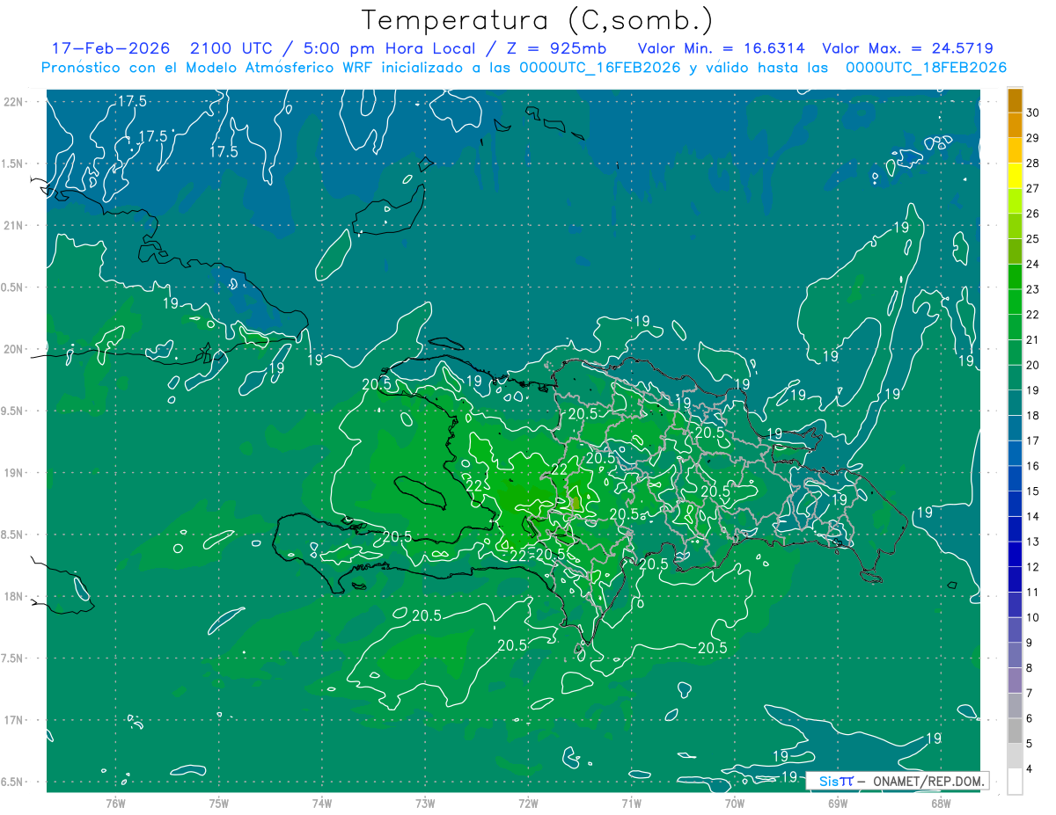Click the "19N" latitude axis label
The width and height of the screenshot is (1056, 815).
14,473
